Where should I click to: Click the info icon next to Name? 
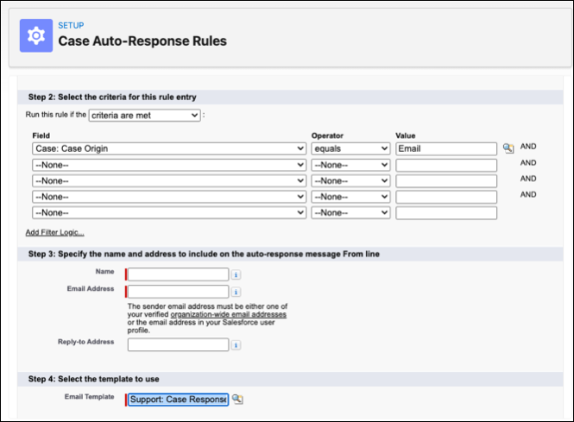[x=237, y=274]
